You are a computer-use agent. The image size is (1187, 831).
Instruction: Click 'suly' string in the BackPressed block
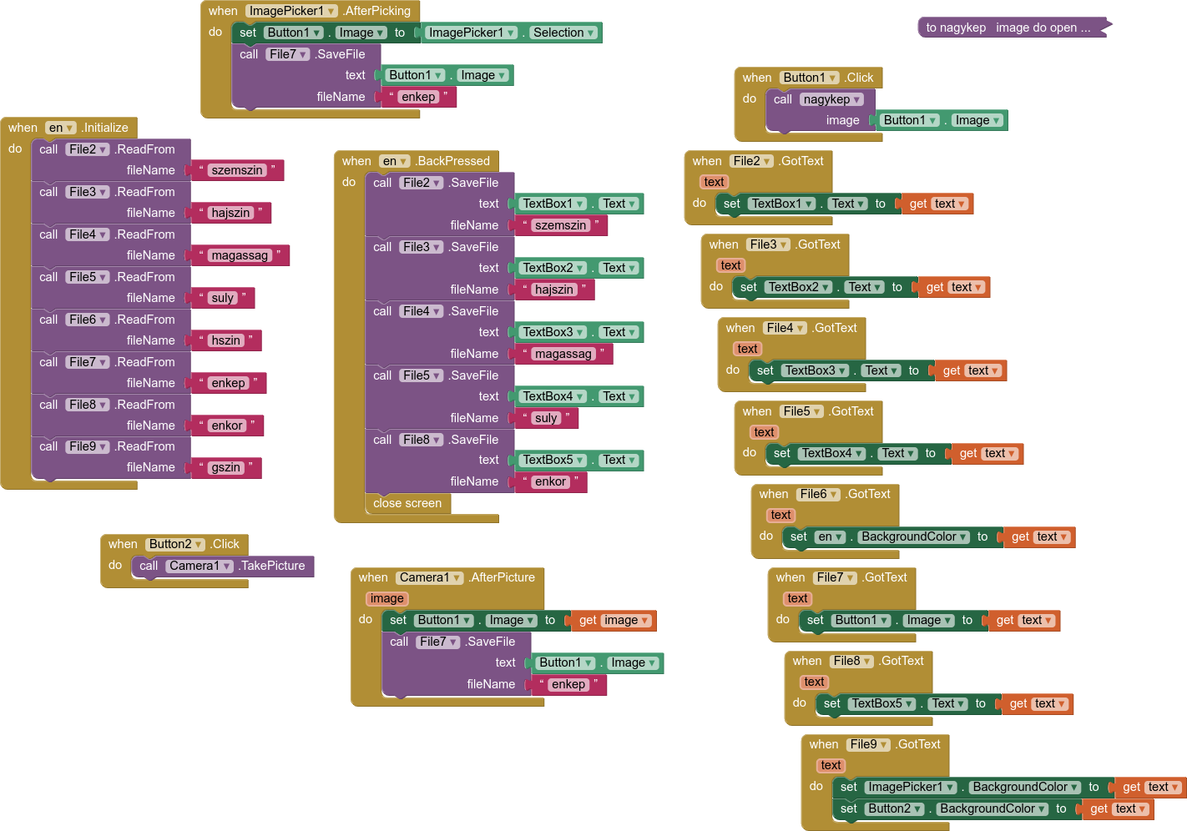(x=547, y=418)
